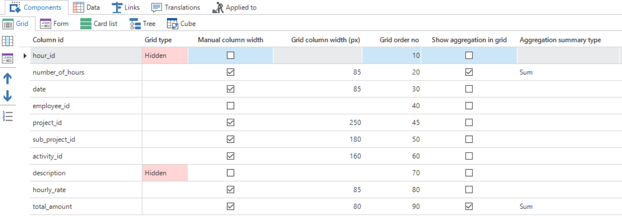622x217 pixels.
Task: Switch to the Tree component tab
Action: click(x=142, y=24)
